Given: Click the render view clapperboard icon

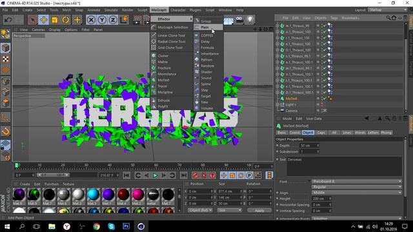Looking at the screenshot, I should tap(137, 20).
